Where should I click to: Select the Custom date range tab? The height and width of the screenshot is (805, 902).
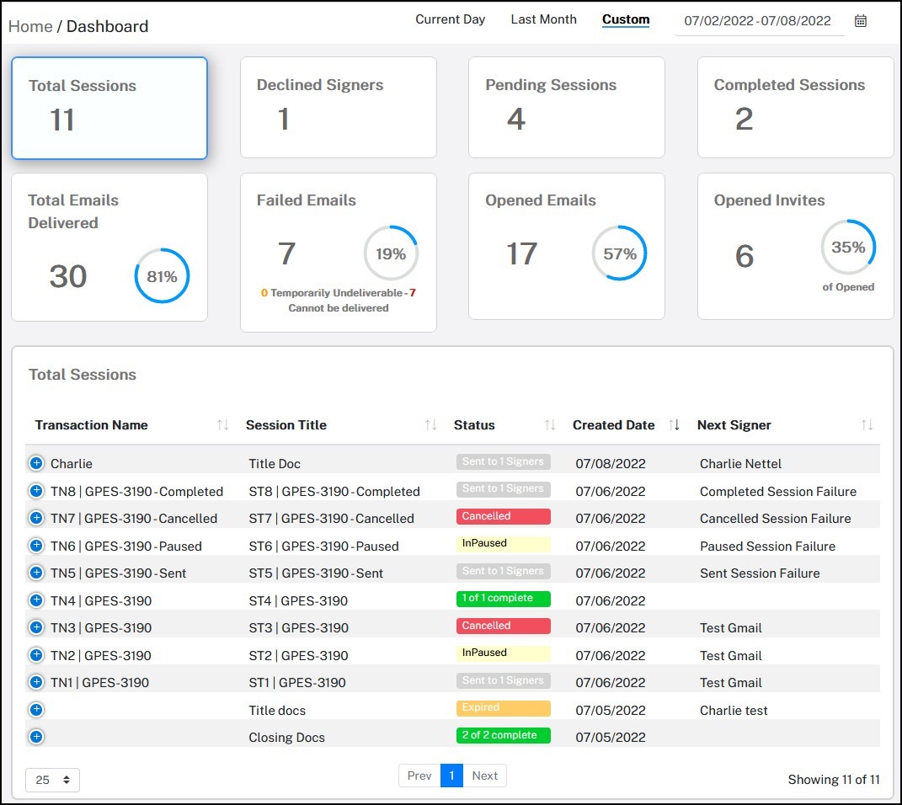click(x=626, y=19)
